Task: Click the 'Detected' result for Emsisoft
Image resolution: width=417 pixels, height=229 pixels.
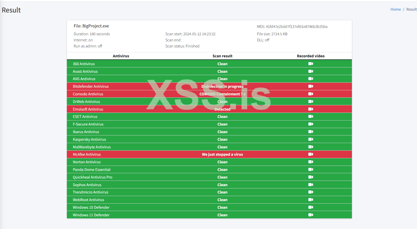Action: (x=222, y=109)
